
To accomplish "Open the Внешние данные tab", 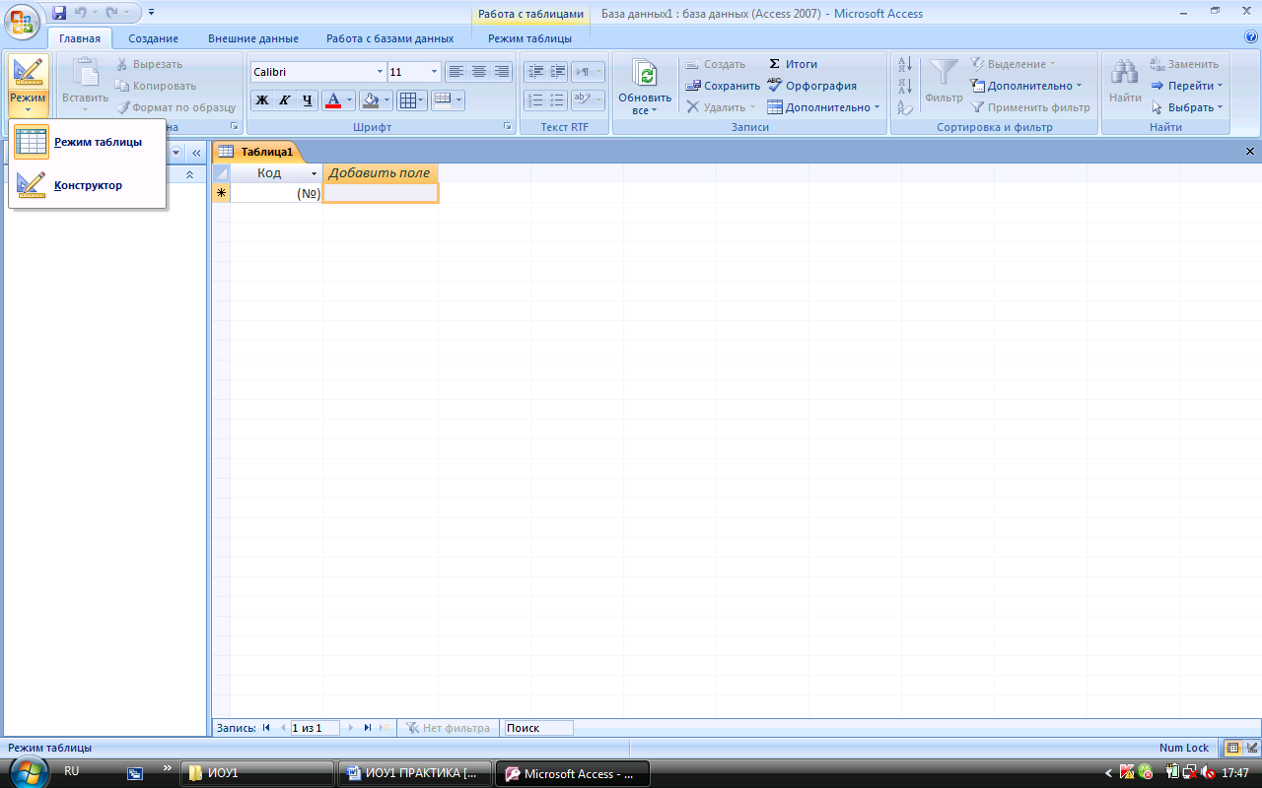I will [x=253, y=39].
